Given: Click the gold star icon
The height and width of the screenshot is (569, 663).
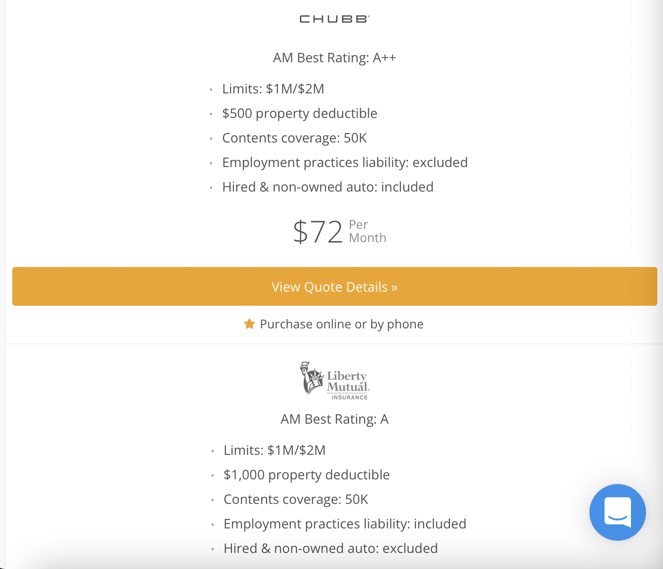Looking at the screenshot, I should click(249, 324).
